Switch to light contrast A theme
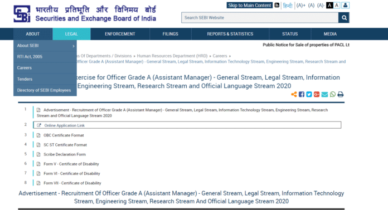 tap(337, 5)
